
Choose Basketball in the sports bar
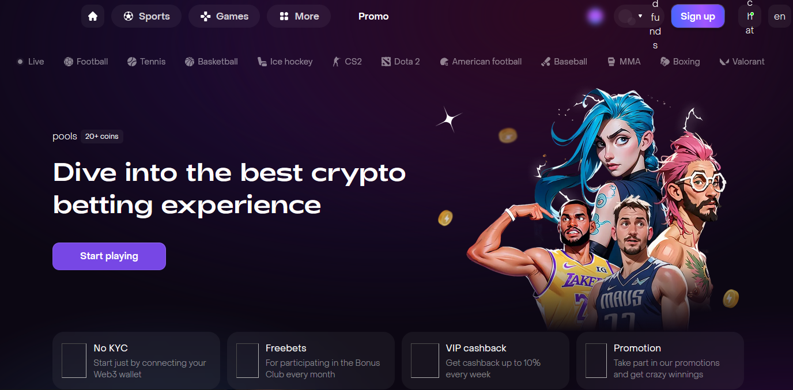(211, 62)
